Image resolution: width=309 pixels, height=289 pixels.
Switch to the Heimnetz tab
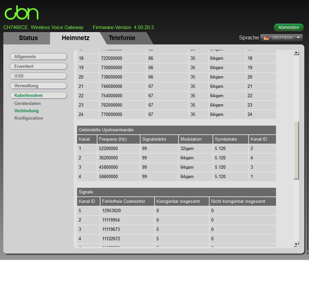click(75, 38)
